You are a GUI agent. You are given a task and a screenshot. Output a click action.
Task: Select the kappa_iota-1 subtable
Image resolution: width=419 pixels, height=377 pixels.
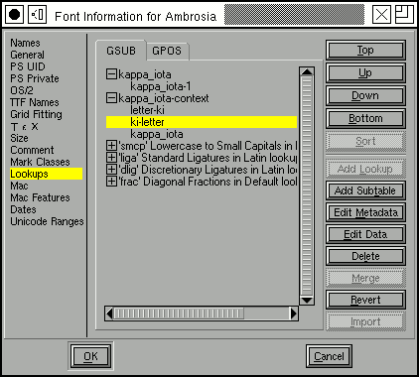point(161,86)
